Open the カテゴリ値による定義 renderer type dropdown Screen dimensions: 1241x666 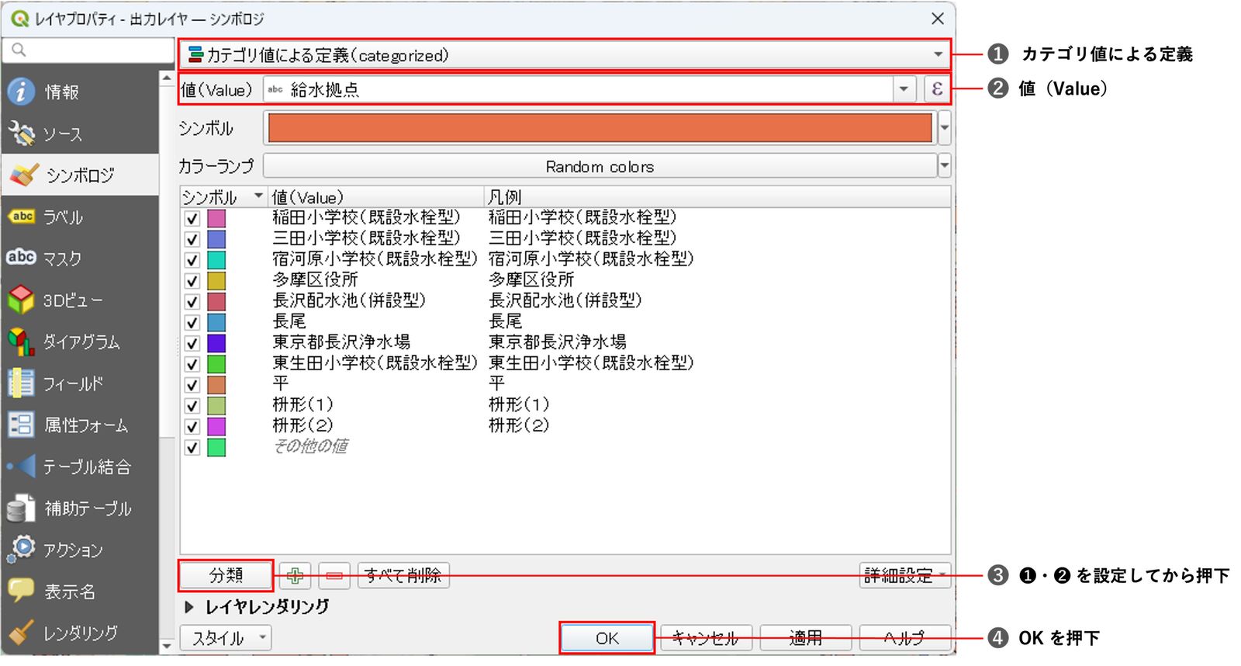point(564,55)
